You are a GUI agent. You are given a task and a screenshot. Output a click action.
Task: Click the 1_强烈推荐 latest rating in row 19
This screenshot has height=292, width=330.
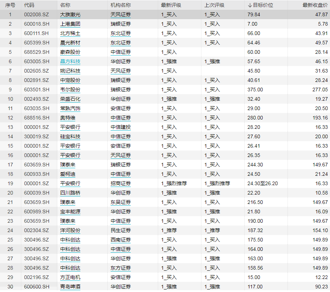coord(174,183)
